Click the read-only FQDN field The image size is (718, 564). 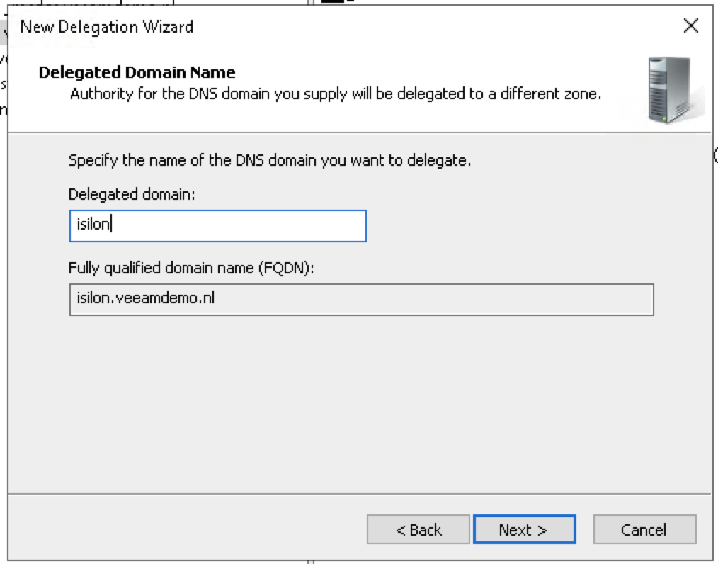tap(361, 299)
